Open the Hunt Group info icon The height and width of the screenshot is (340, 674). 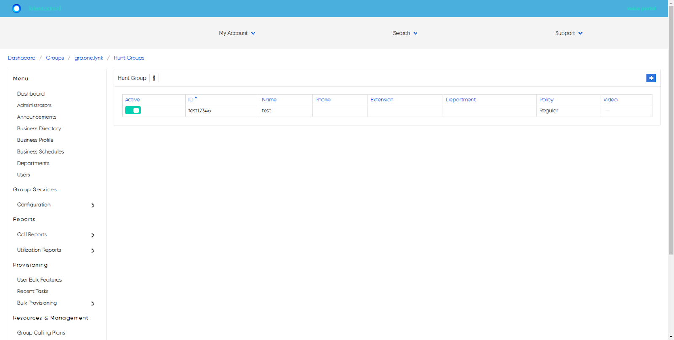click(x=154, y=78)
